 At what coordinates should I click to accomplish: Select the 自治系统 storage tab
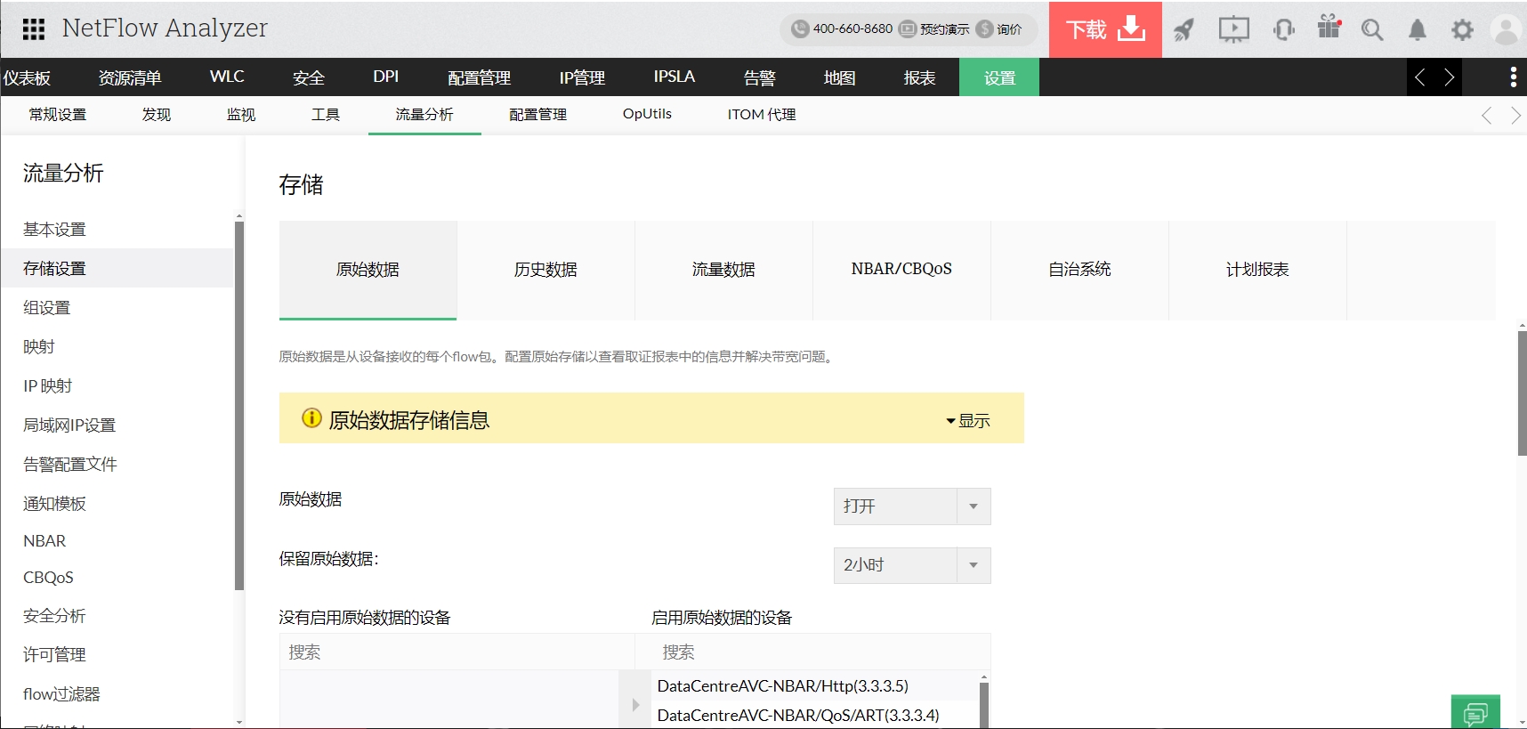(x=1079, y=270)
